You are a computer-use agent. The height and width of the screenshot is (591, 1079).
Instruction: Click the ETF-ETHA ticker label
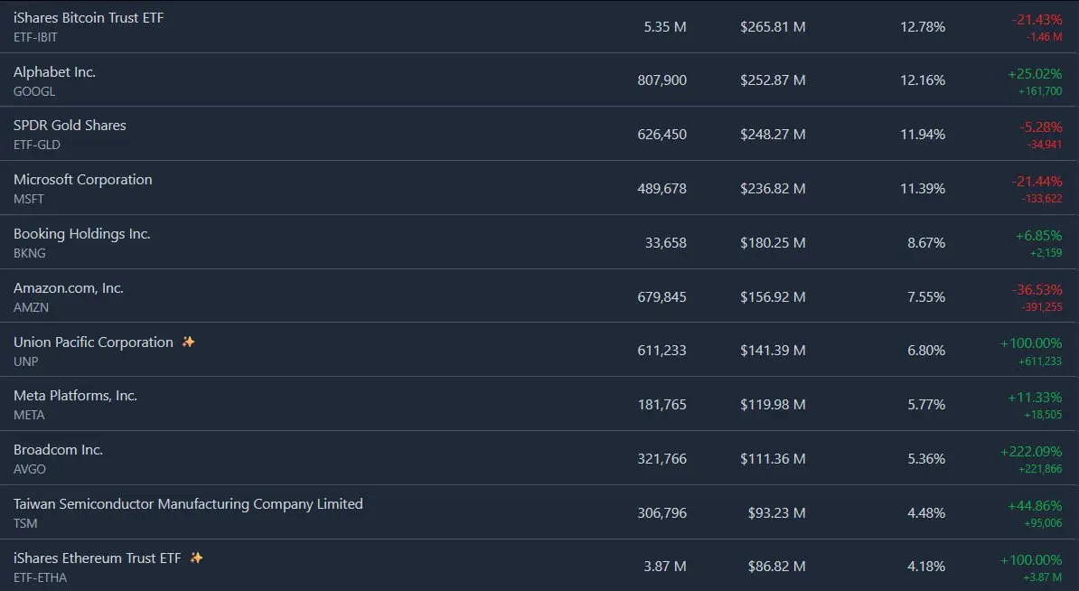[40, 577]
